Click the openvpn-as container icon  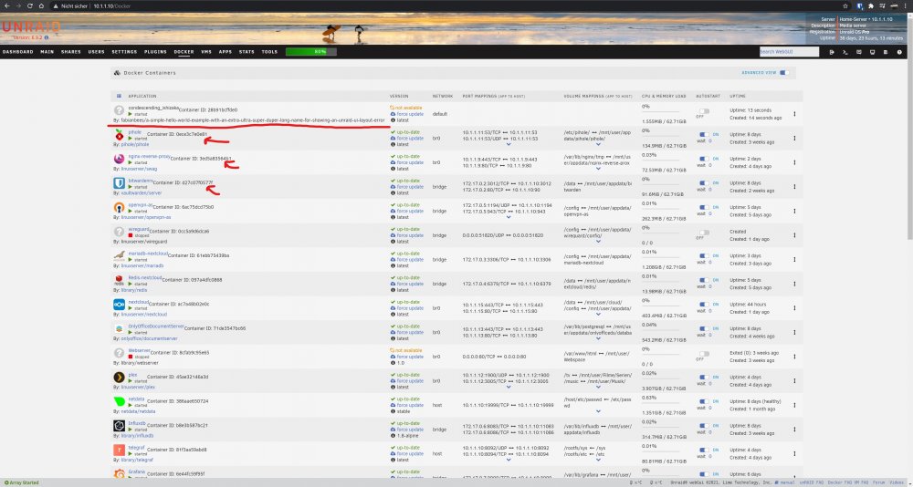tap(119, 208)
